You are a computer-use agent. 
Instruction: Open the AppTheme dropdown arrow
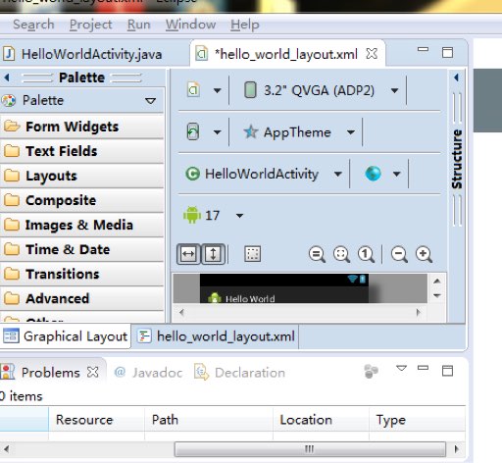[x=351, y=132]
